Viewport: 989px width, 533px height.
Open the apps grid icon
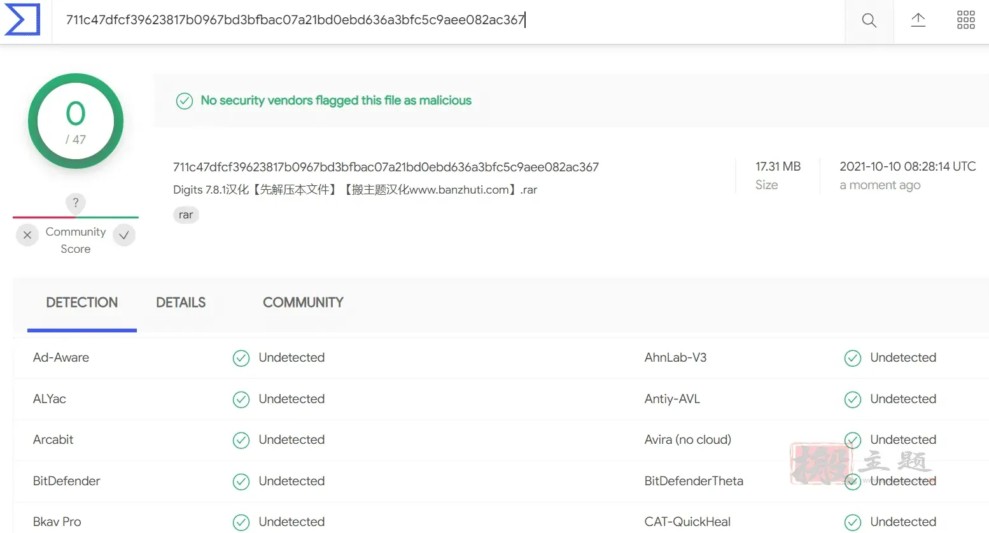(965, 20)
